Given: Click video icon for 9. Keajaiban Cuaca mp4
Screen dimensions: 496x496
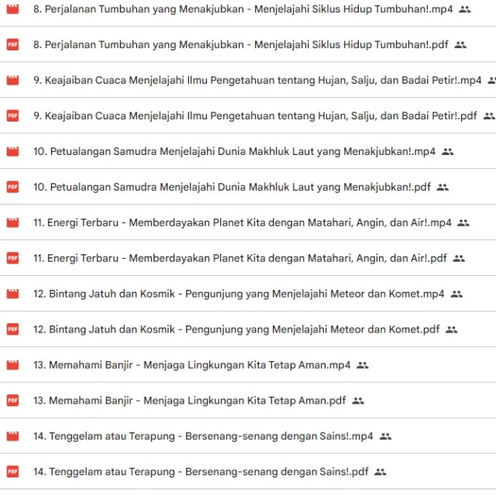Looking at the screenshot, I should tap(12, 81).
